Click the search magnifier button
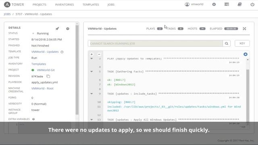Viewport: 258px width, 145px height. [227, 43]
